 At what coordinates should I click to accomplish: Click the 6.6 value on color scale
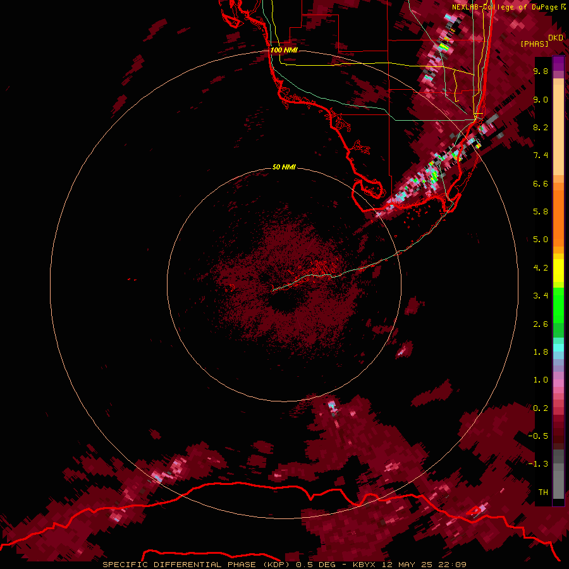click(x=541, y=183)
